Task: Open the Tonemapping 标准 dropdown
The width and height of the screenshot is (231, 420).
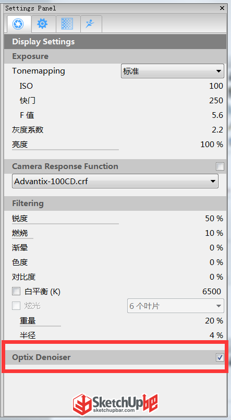Action: [173, 71]
